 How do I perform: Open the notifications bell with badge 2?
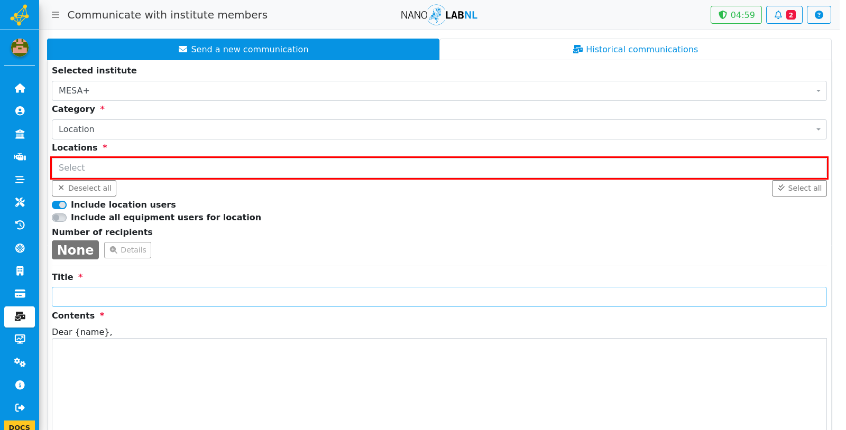coord(784,15)
